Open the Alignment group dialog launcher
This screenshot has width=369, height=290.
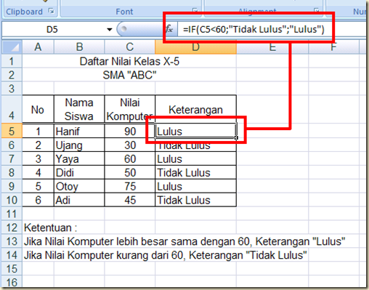coord(317,11)
